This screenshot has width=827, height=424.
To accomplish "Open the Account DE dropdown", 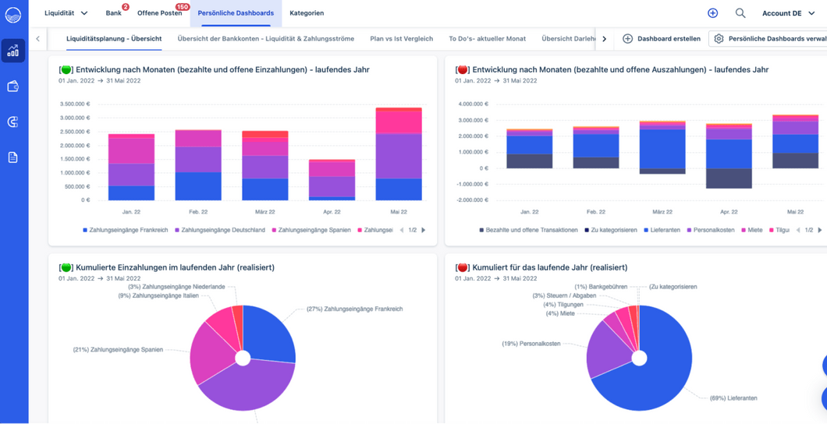I will point(788,13).
